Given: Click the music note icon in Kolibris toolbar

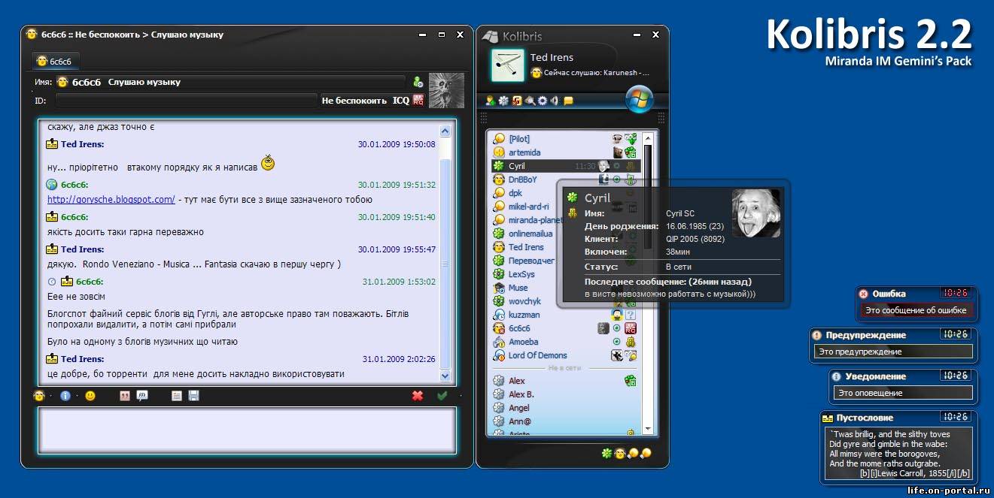Looking at the screenshot, I should [x=517, y=101].
